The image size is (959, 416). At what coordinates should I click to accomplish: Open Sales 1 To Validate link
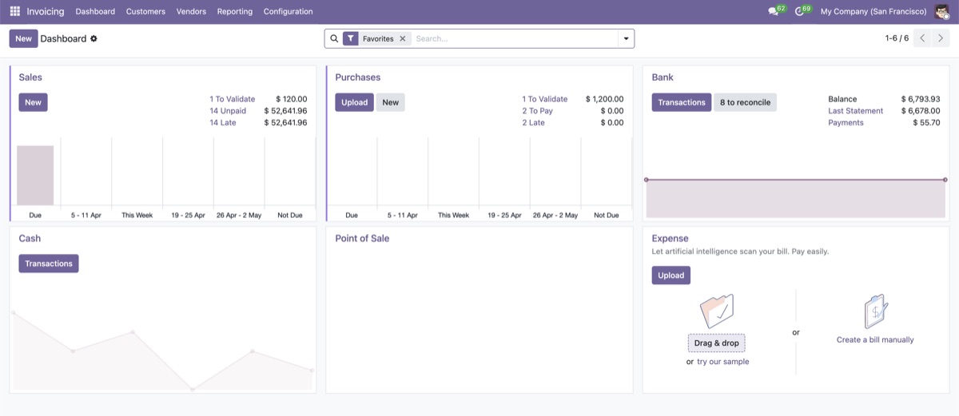(x=233, y=99)
